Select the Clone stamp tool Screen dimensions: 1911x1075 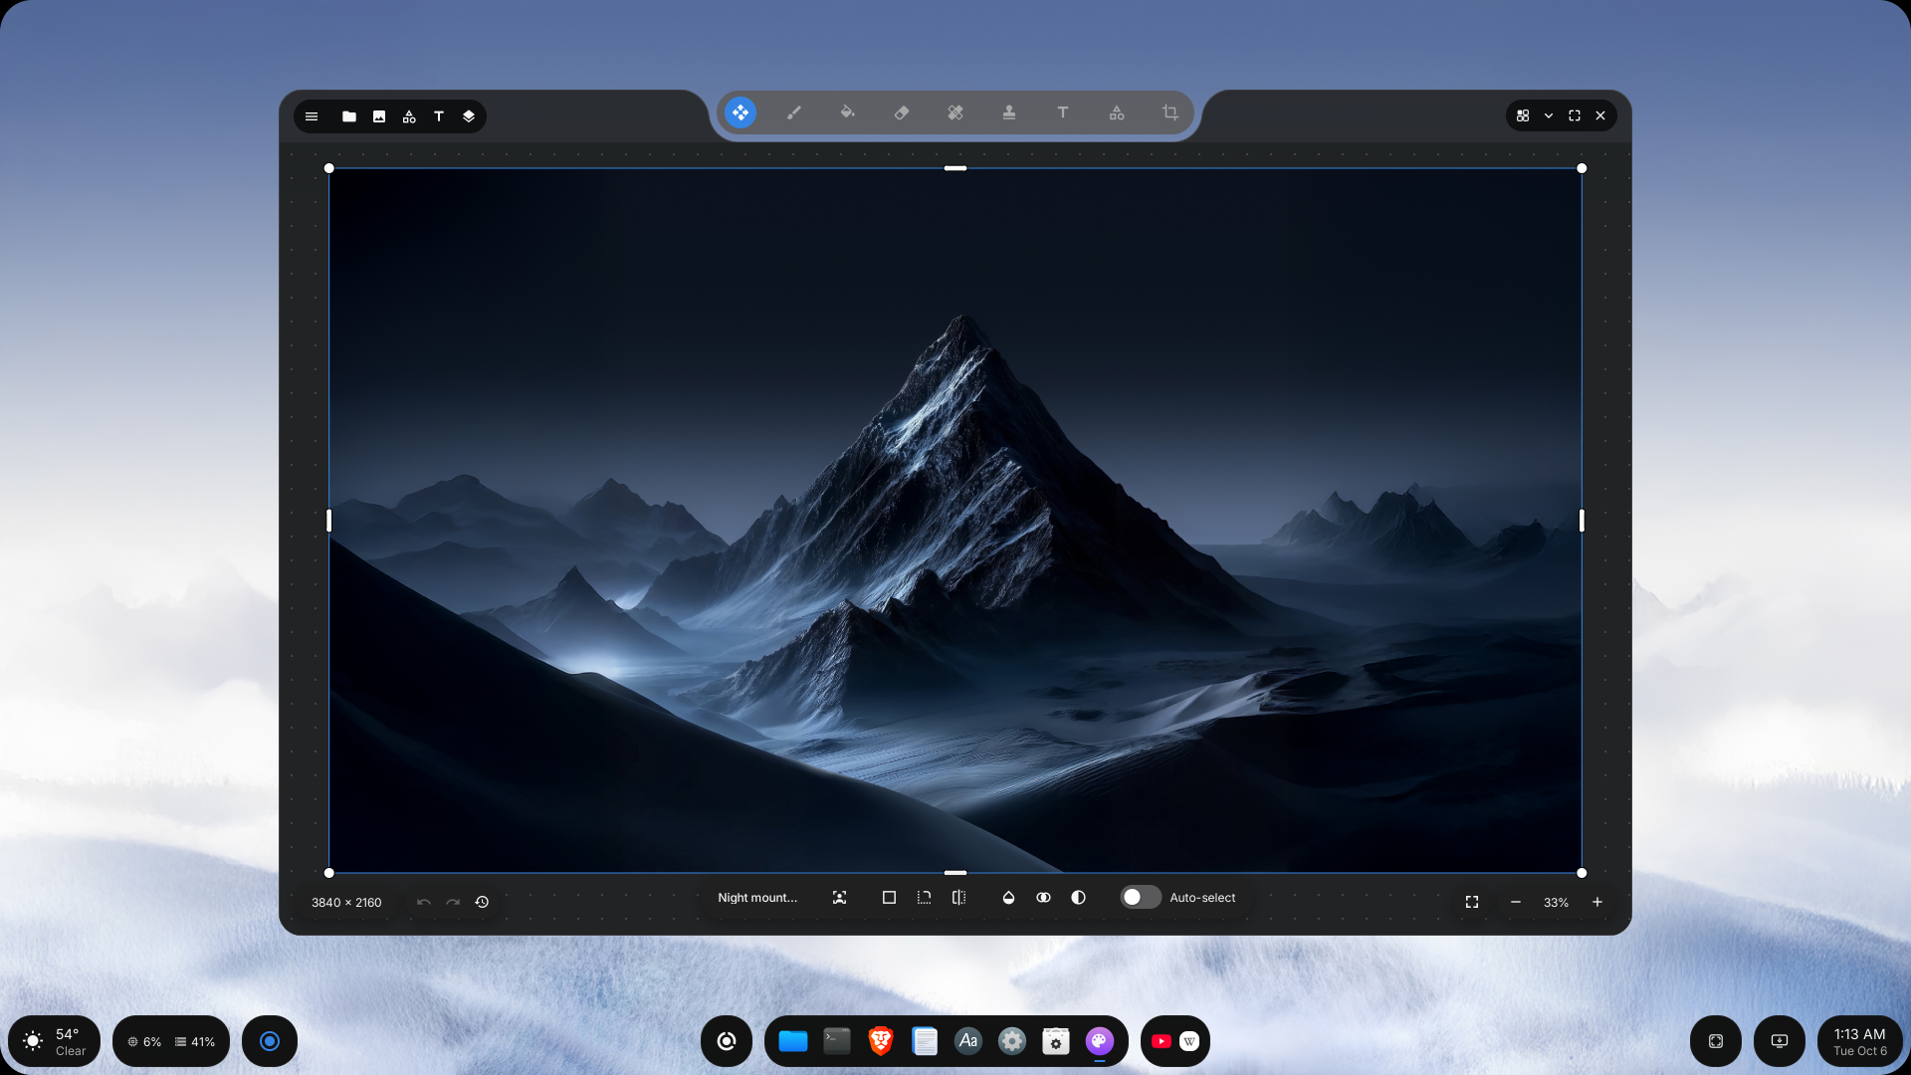[1009, 113]
